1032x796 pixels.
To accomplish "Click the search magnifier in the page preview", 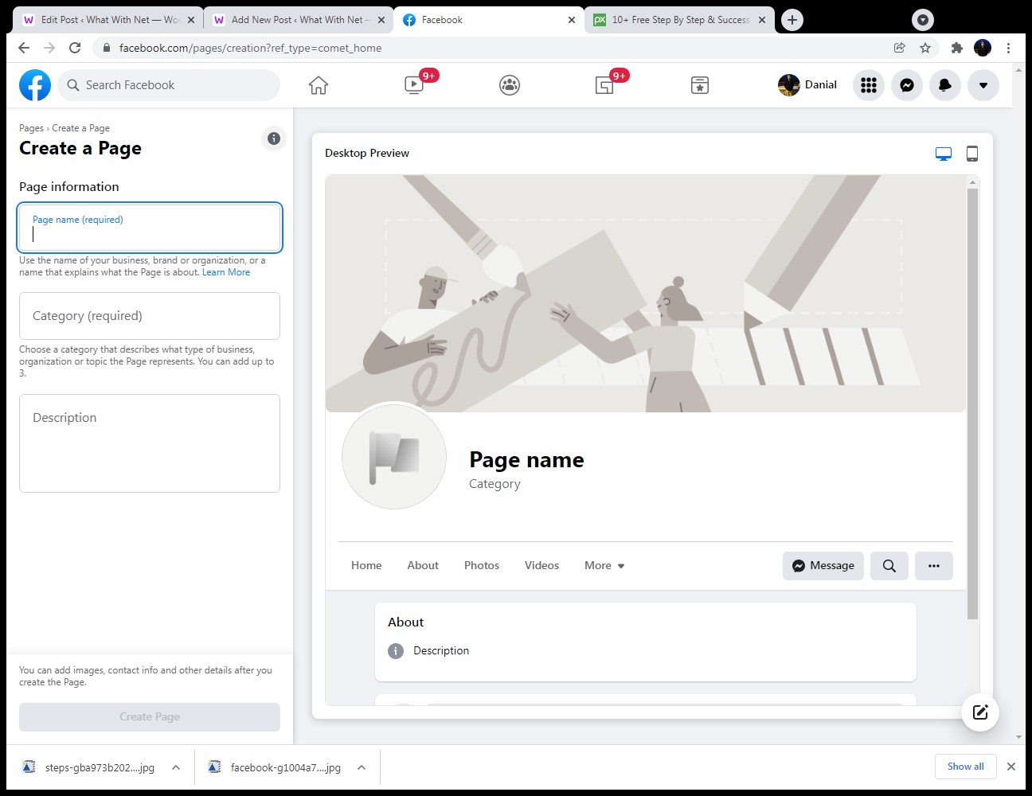I will 889,565.
